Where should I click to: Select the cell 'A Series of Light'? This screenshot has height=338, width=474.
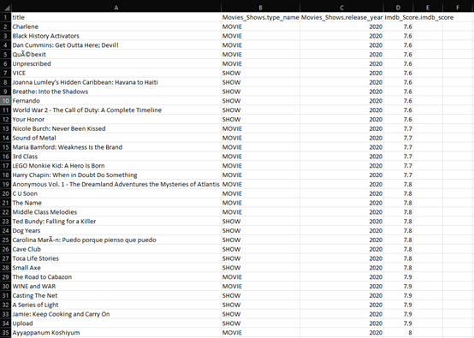point(116,305)
